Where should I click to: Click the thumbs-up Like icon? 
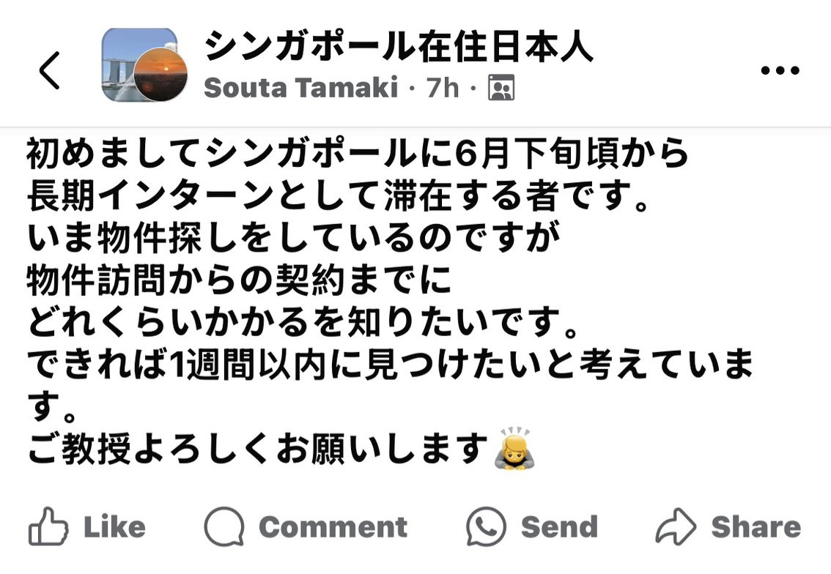48,527
